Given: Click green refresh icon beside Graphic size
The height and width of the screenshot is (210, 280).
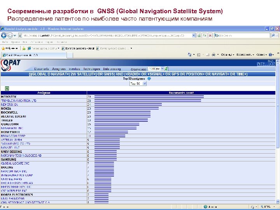Looking at the screenshot, I should (x=166, y=69).
